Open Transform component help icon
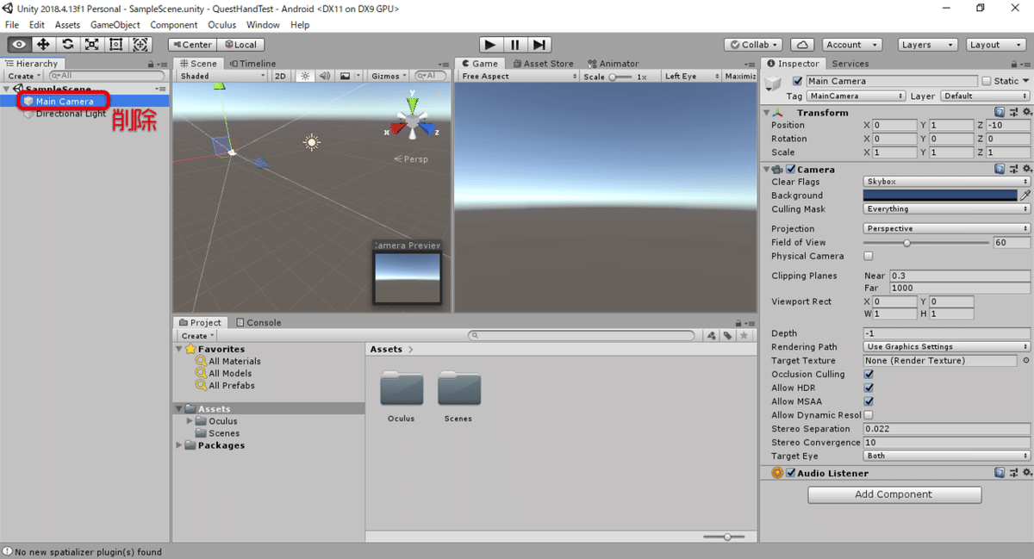This screenshot has width=1034, height=559. coord(1000,112)
